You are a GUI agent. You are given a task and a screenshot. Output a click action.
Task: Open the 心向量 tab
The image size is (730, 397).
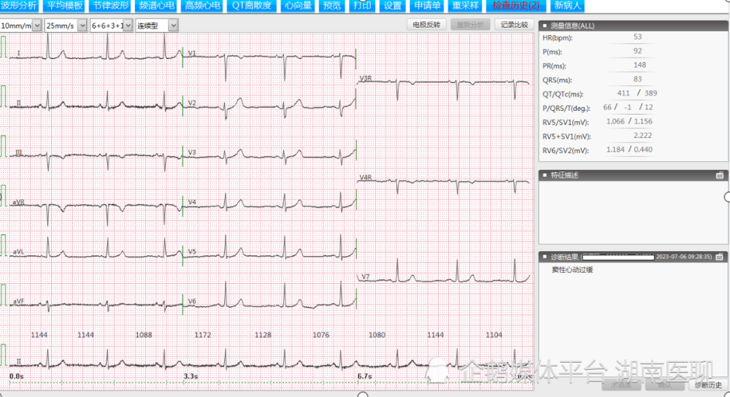coord(298,6)
